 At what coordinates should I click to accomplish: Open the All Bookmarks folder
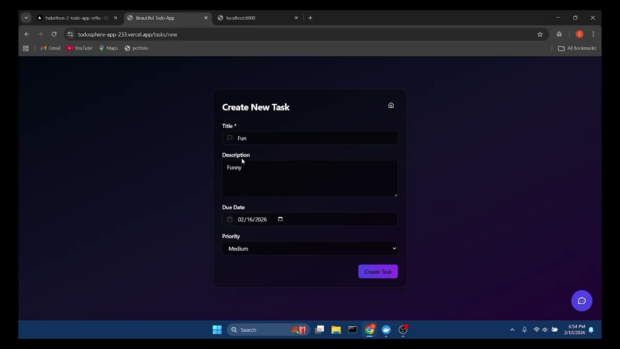click(577, 48)
